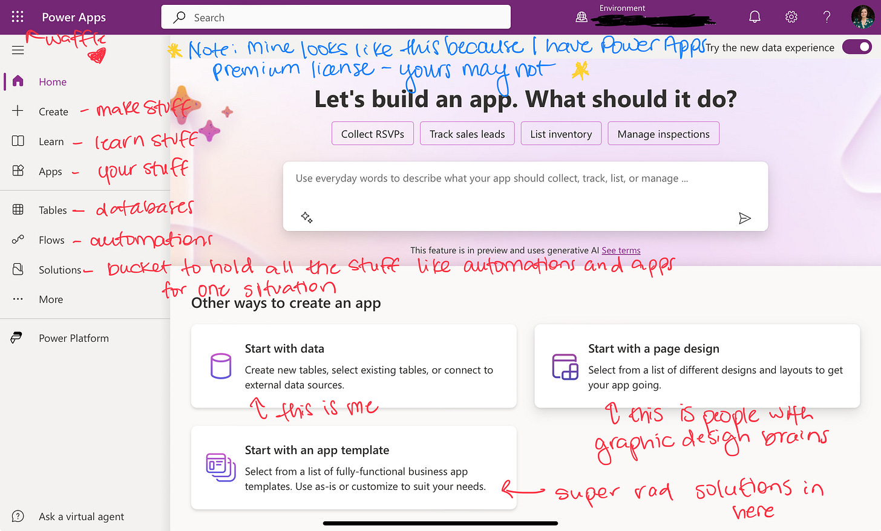Open Create in left navigation

(x=53, y=112)
